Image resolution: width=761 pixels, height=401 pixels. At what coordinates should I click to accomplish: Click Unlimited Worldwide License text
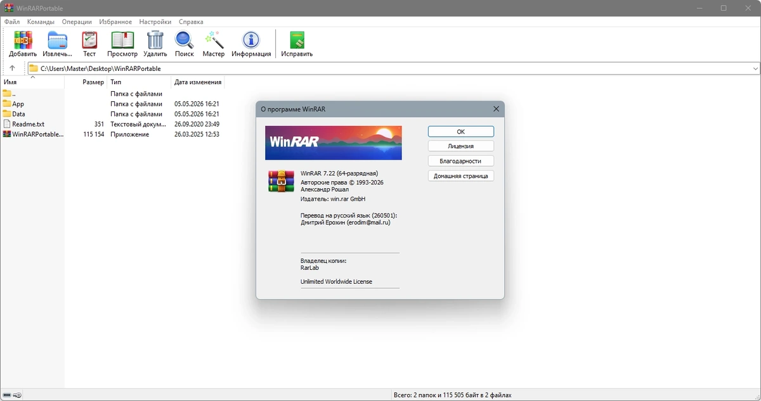(x=337, y=281)
